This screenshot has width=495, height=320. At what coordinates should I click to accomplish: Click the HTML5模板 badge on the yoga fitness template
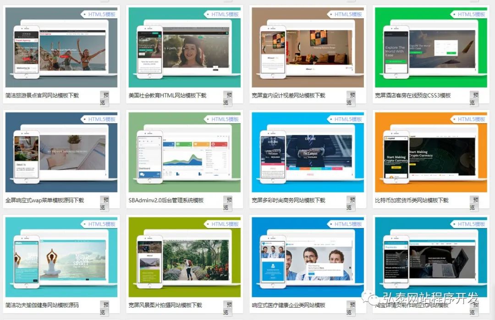102,224
